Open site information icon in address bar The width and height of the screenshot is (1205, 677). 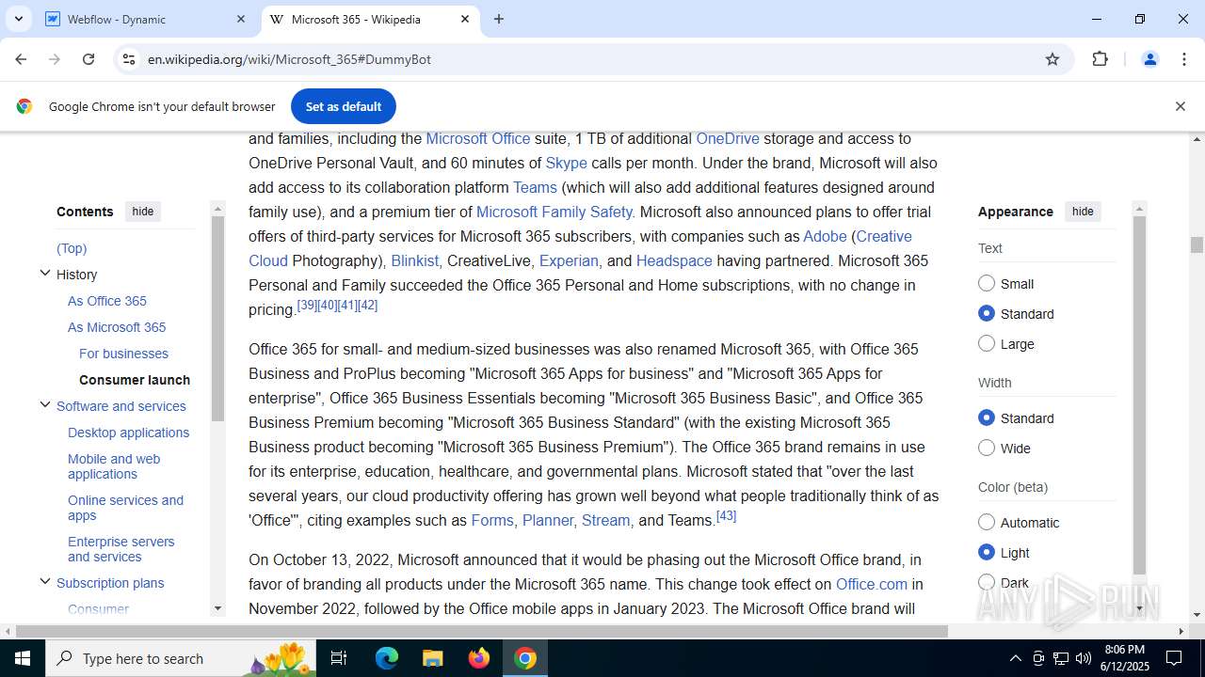128,59
